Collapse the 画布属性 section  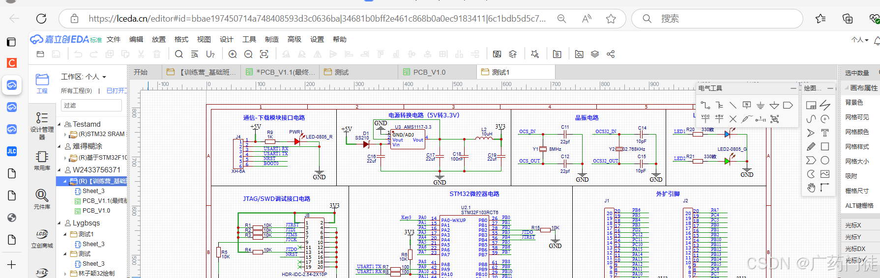click(x=847, y=88)
